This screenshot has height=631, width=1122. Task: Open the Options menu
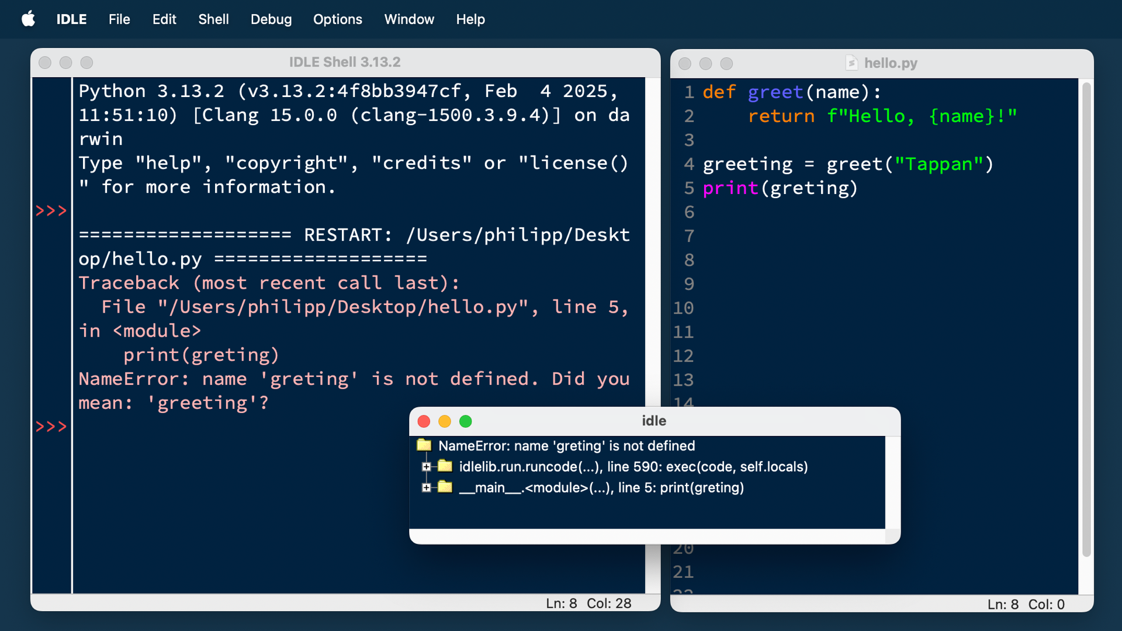coord(338,19)
